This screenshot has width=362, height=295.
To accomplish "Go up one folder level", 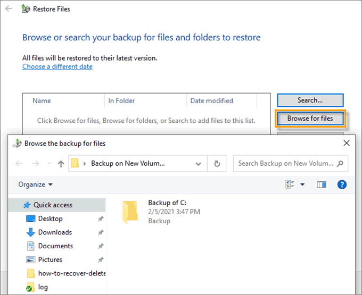I will [x=61, y=164].
